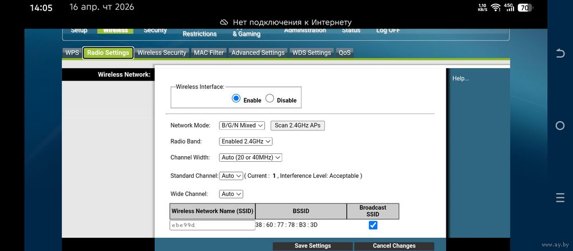The width and height of the screenshot is (573, 251).
Task: Select the Enable wireless interface radio
Action: 236,98
